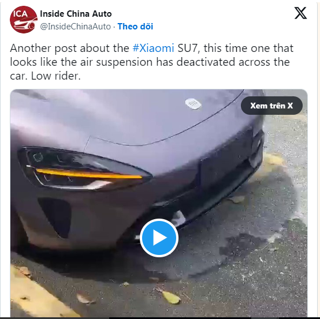320x319 pixels.
Task: Click the word SU7 in the tweet text
Action: click(x=188, y=48)
